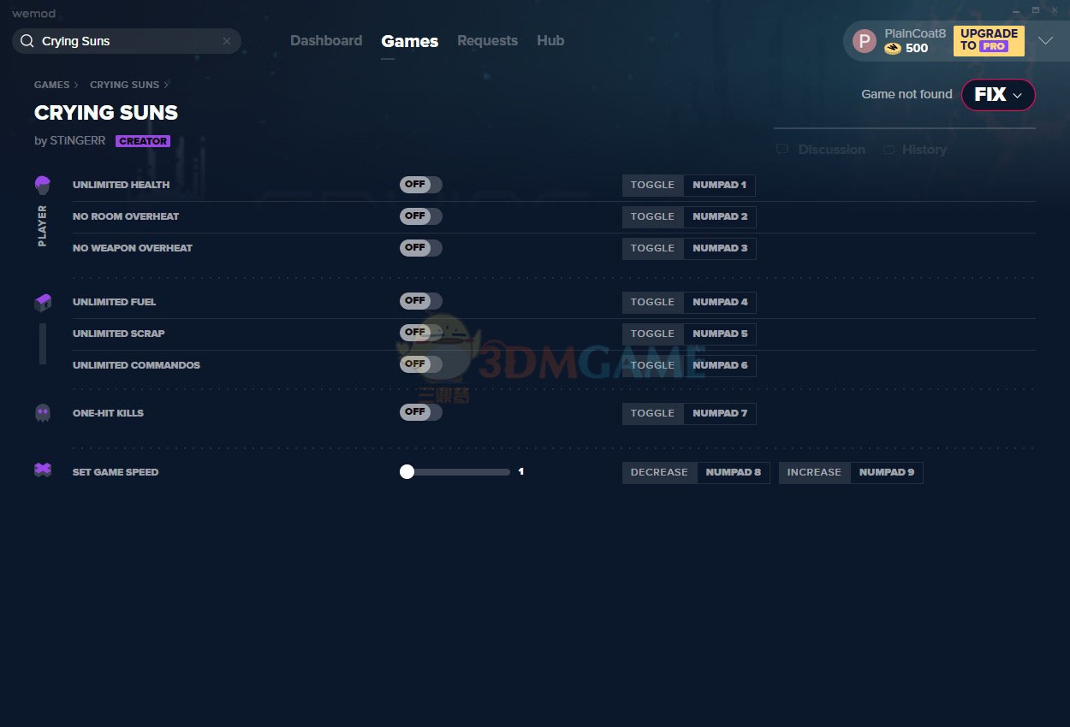
Task: Edit game speed decrease NUMPAD 8 hotkey
Action: (x=733, y=472)
